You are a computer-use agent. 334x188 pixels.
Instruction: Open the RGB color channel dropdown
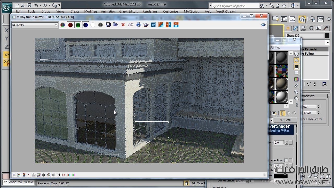click(x=56, y=25)
